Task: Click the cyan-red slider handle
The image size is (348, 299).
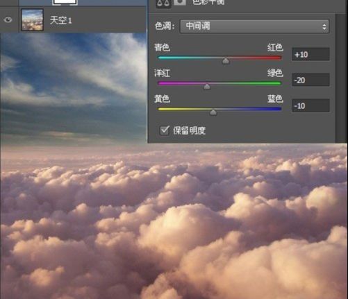Action: [226, 61]
